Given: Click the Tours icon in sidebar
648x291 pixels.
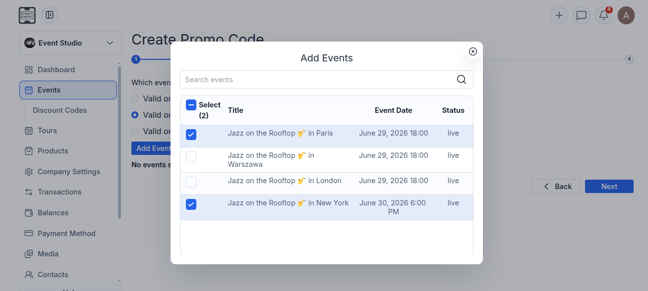Looking at the screenshot, I should (x=29, y=131).
